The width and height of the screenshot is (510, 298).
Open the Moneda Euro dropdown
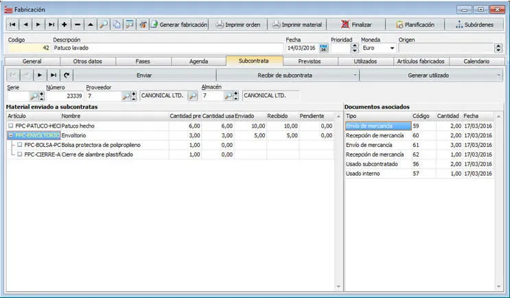pos(392,48)
